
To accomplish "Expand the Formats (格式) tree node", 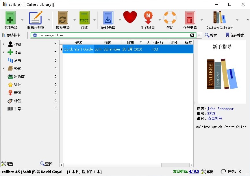I will [x=3, y=69].
